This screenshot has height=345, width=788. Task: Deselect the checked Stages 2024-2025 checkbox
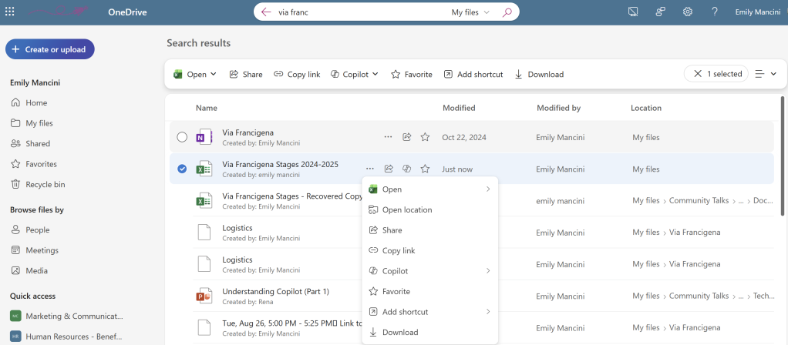[x=182, y=169]
